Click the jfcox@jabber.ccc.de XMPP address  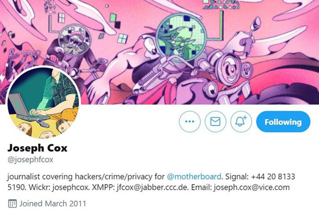(152, 187)
